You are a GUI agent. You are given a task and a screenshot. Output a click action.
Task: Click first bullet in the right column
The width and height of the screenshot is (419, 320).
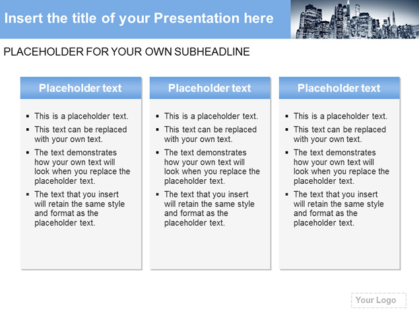pyautogui.click(x=340, y=116)
